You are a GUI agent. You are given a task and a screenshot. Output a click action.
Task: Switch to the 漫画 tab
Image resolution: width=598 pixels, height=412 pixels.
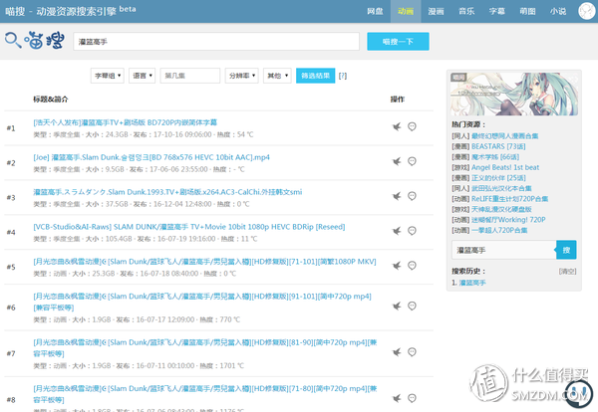(436, 10)
